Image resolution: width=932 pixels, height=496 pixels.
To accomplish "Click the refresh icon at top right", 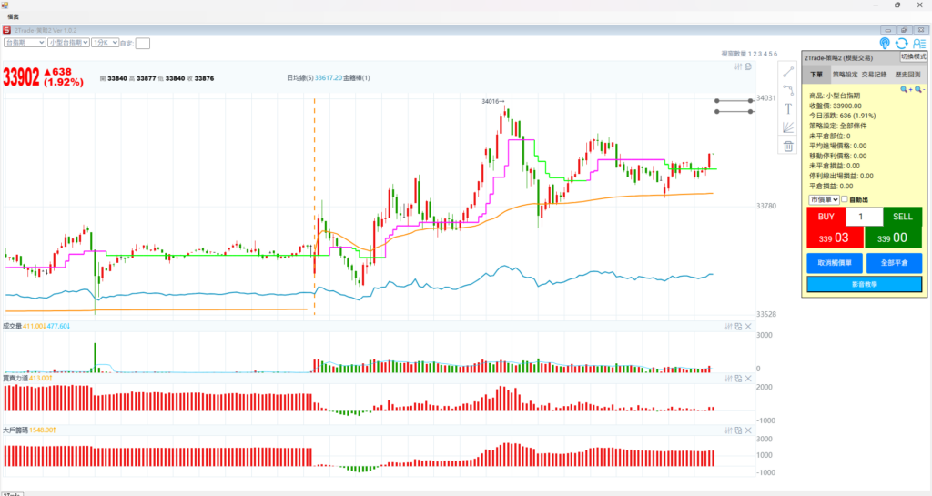I will click(x=901, y=43).
